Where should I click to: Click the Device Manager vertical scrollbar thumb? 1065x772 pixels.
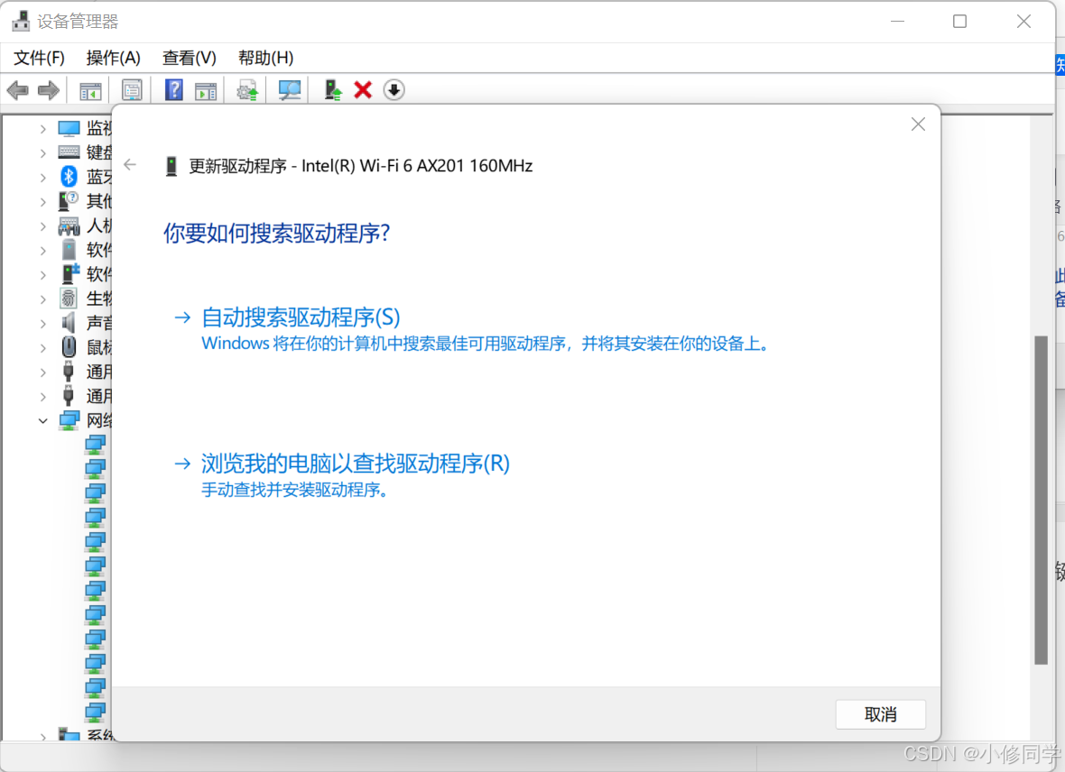[x=1041, y=500]
